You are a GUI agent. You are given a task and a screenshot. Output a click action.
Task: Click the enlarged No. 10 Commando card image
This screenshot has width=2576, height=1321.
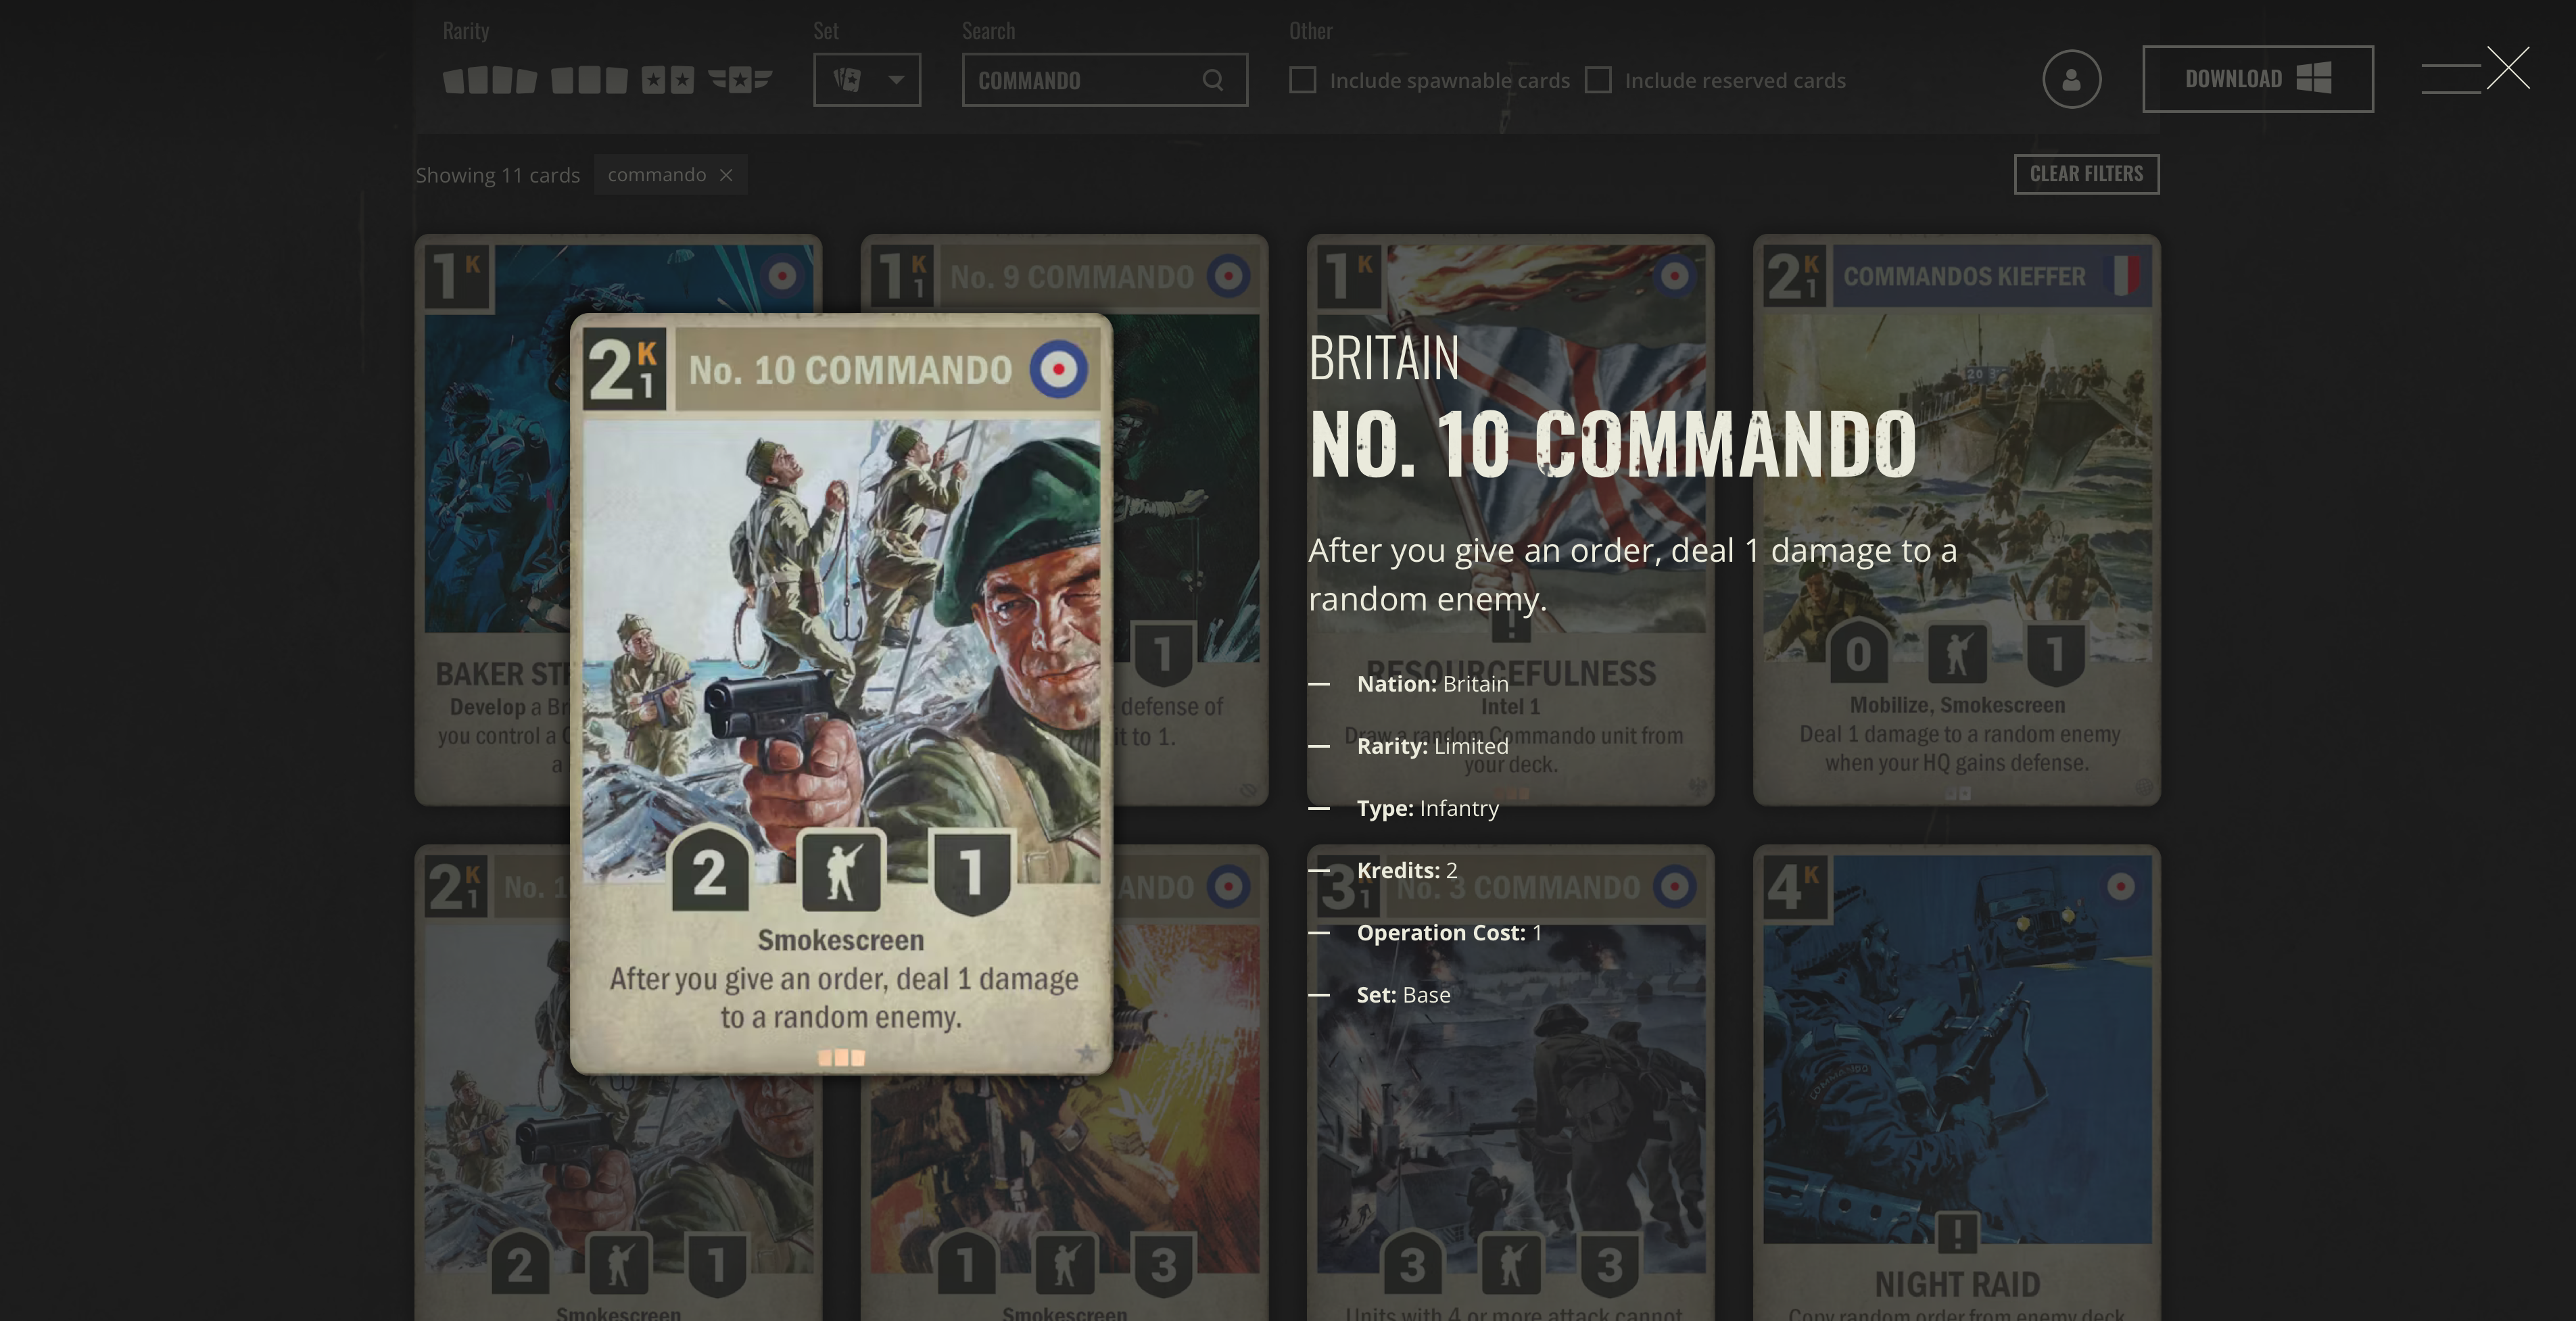(841, 694)
